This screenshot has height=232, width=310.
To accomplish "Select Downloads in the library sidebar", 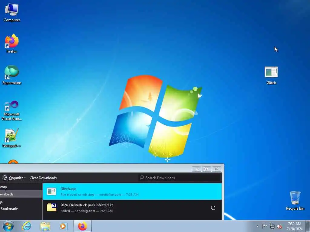I will (21, 194).
